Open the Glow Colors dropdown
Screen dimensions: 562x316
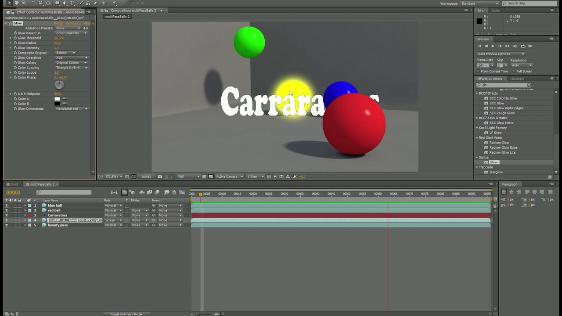point(71,63)
